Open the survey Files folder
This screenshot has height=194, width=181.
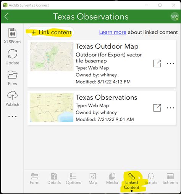click(x=12, y=78)
